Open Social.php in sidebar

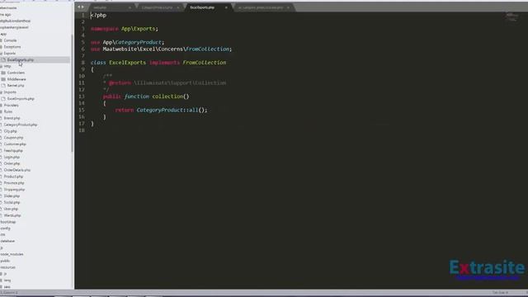(12, 202)
